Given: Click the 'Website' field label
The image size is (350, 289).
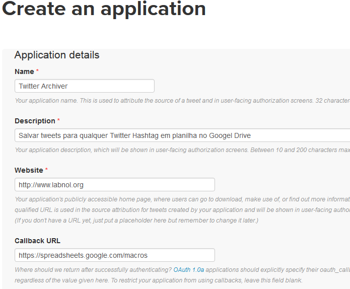Looking at the screenshot, I should tap(29, 170).
